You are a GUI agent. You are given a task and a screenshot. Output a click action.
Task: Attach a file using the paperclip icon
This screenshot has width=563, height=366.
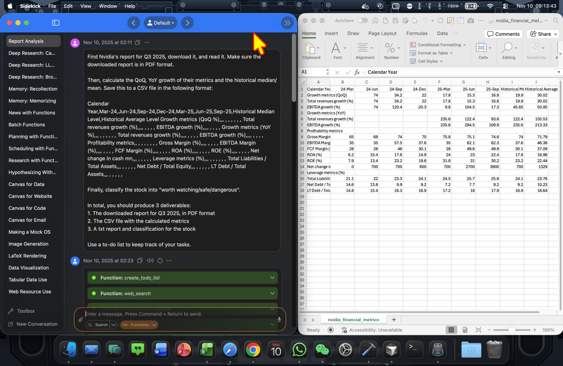coord(80,319)
